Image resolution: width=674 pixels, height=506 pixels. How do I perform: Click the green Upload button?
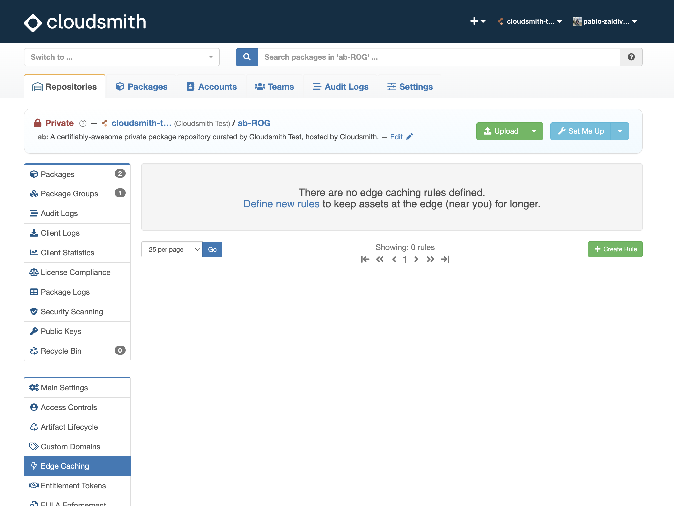(501, 131)
